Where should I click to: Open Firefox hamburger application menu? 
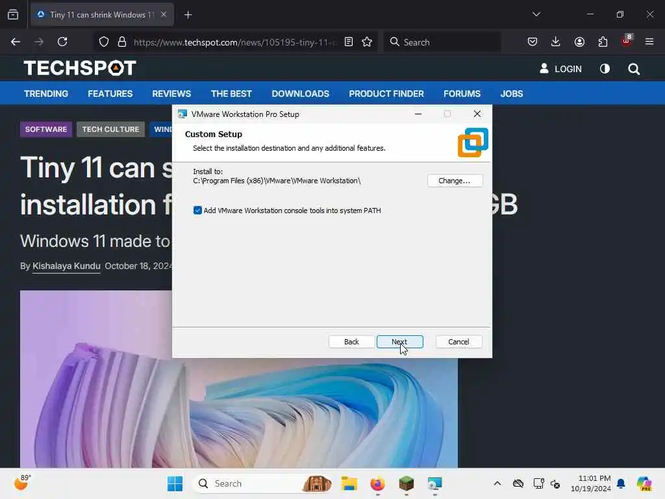(x=649, y=42)
